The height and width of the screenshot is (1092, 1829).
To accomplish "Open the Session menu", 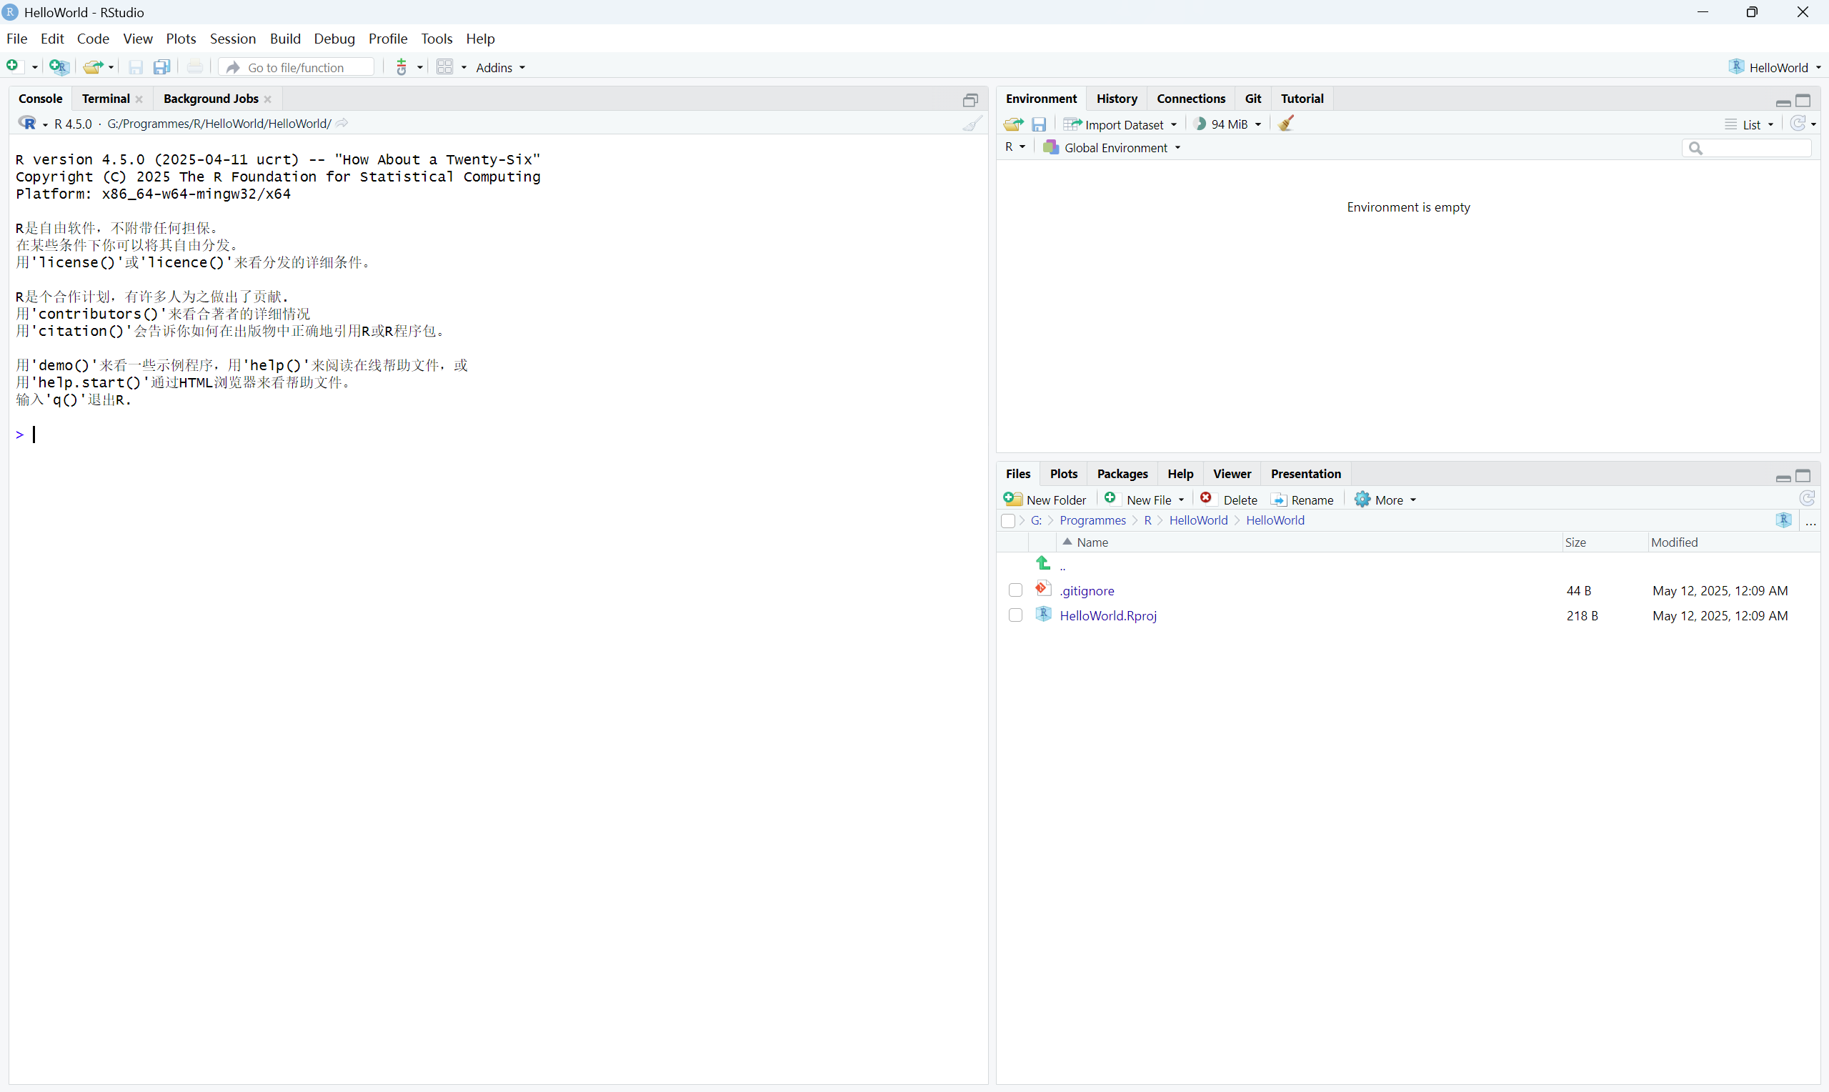I will pos(232,39).
